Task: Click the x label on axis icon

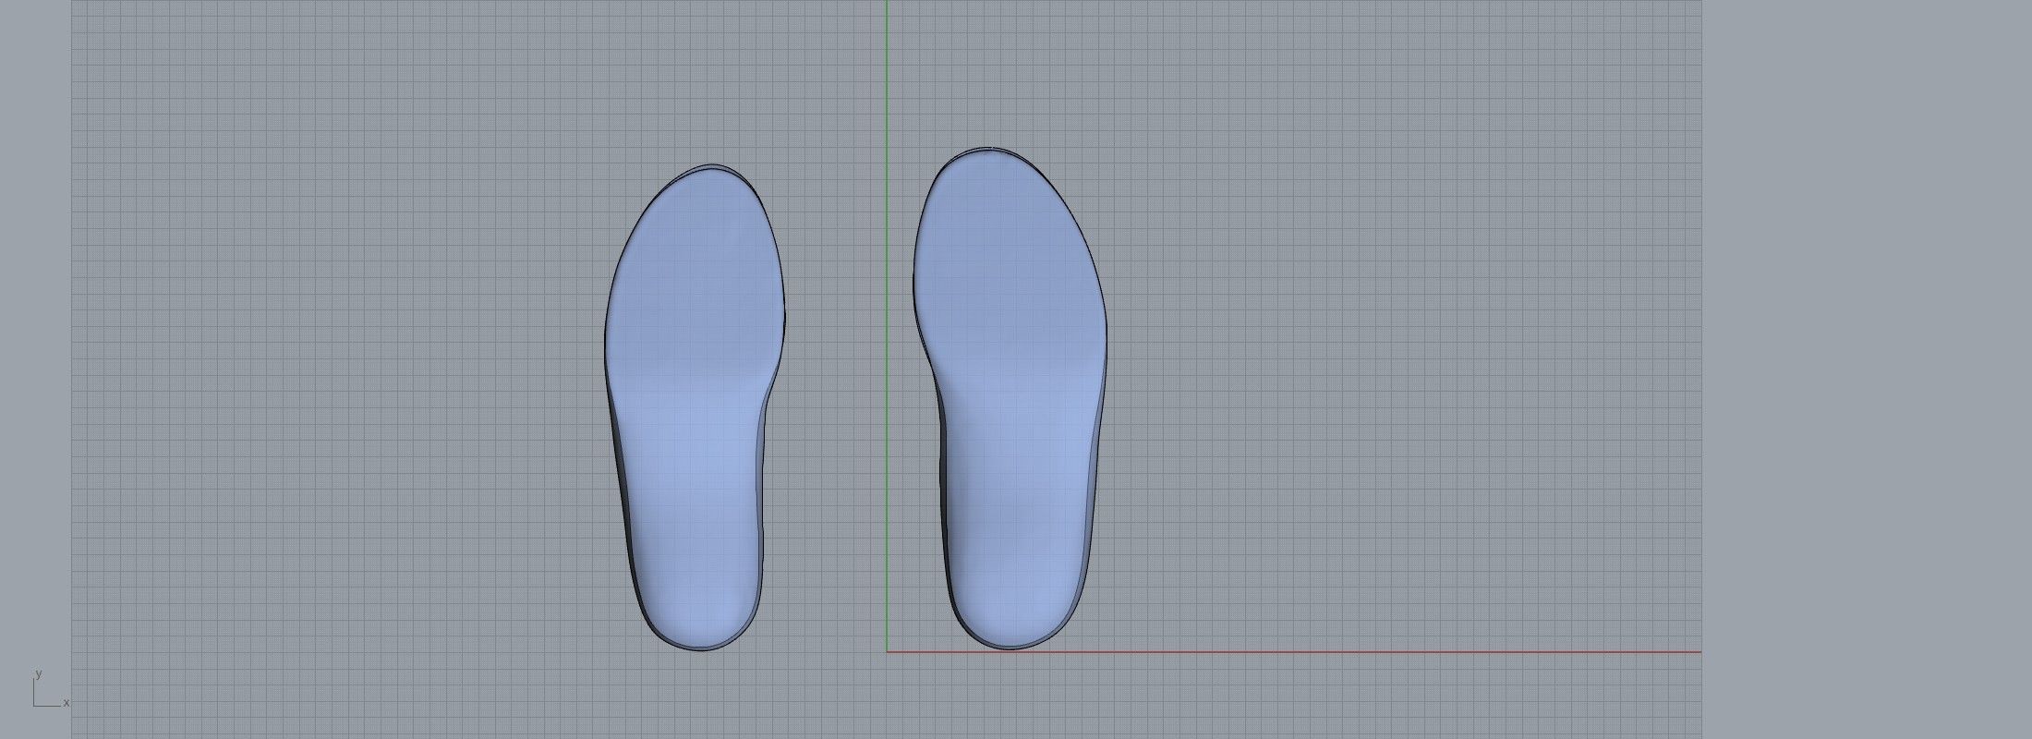Action: 67,703
